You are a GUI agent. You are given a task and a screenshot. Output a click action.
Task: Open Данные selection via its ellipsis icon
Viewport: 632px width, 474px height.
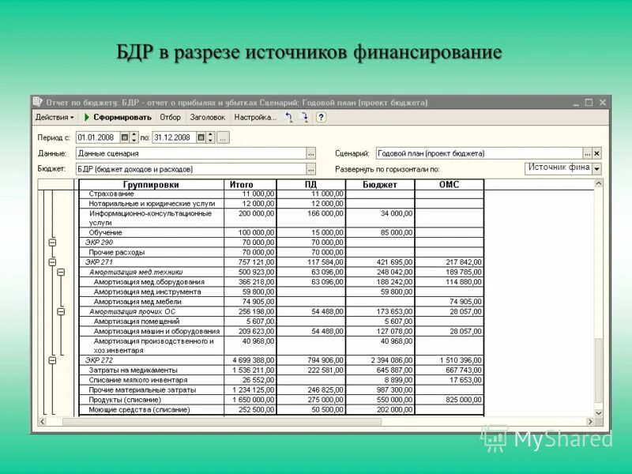(312, 154)
